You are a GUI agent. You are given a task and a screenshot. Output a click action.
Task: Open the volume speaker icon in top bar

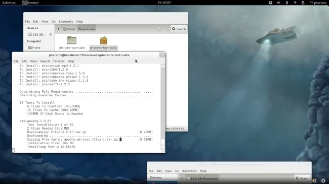click(278, 3)
